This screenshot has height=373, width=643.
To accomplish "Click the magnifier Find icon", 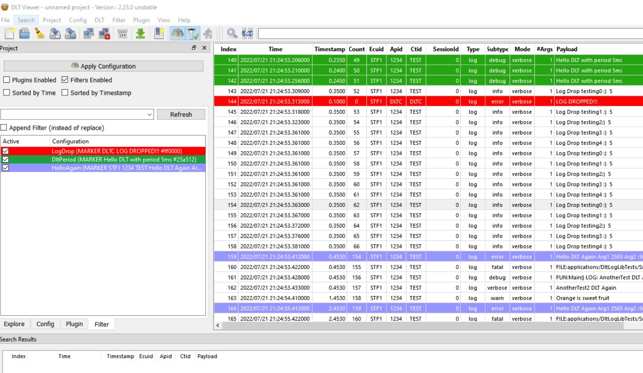I will pos(232,34).
